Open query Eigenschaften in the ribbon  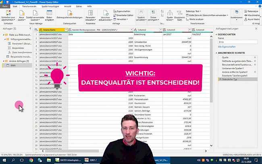(122, 11)
